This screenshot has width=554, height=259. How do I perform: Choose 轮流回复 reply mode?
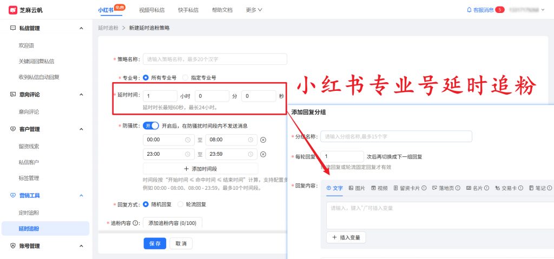180,204
